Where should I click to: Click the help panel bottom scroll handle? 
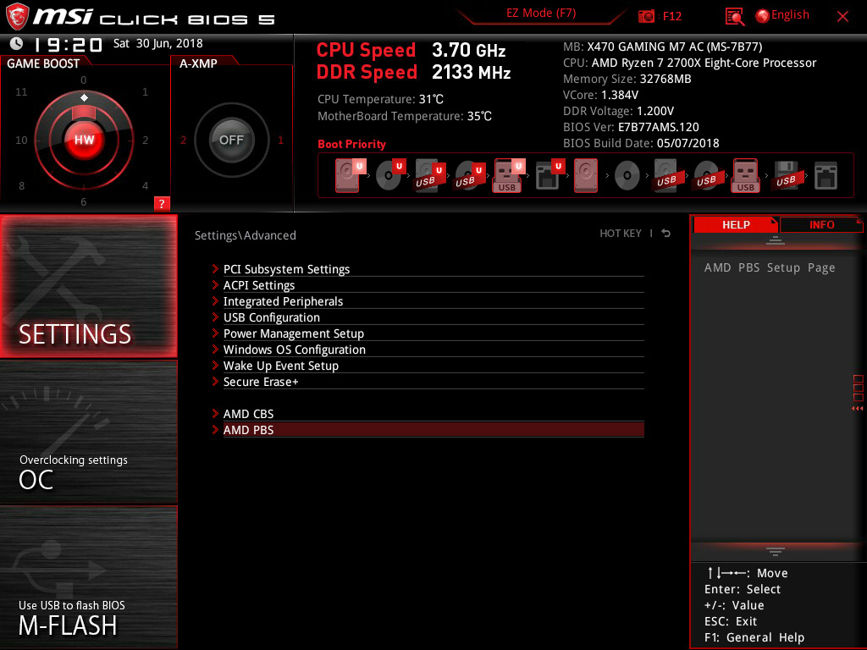tap(776, 552)
